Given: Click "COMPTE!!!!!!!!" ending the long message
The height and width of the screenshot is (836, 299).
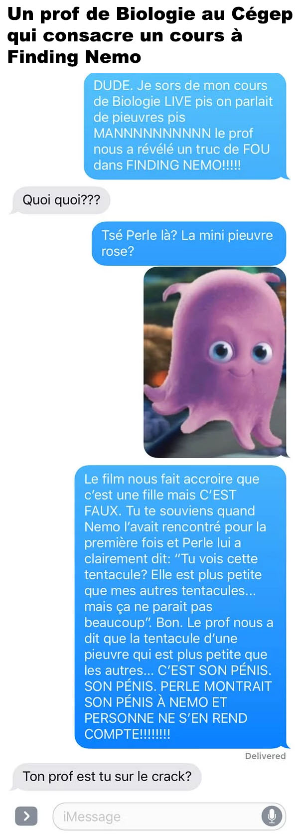Looking at the screenshot, I should 127,734.
